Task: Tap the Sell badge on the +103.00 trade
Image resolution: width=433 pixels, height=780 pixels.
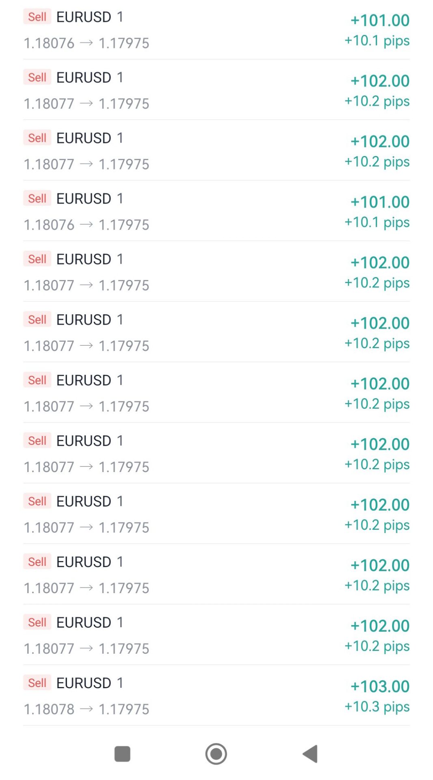Action: pos(37,683)
